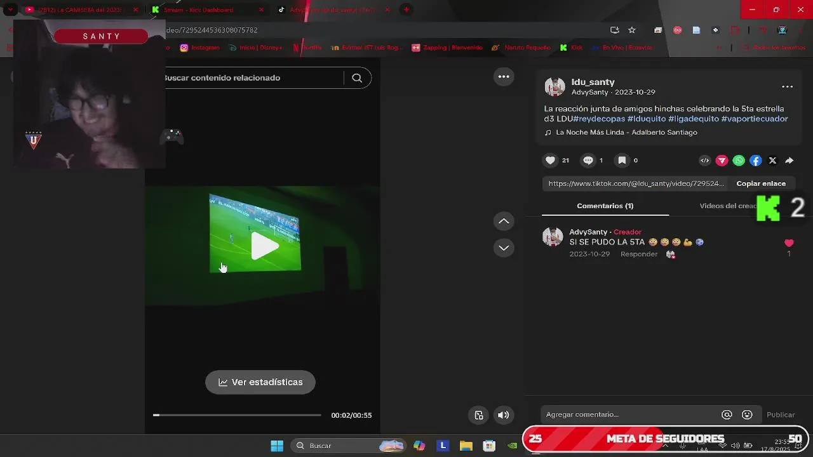813x457 pixels.
Task: Open Ver estadísticas
Action: click(260, 382)
